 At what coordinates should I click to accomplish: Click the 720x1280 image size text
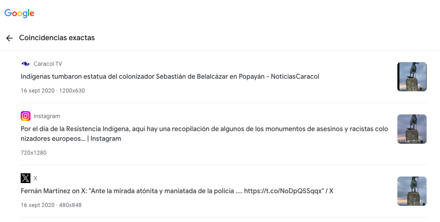tap(33, 153)
